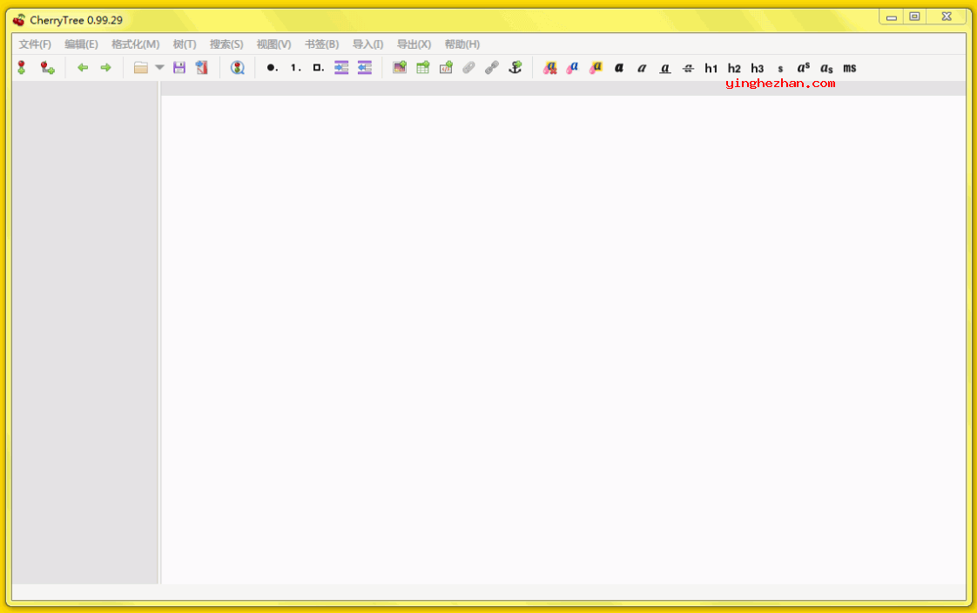Viewport: 977px width, 613px height.
Task: Toggle italic text formatting
Action: click(x=642, y=68)
